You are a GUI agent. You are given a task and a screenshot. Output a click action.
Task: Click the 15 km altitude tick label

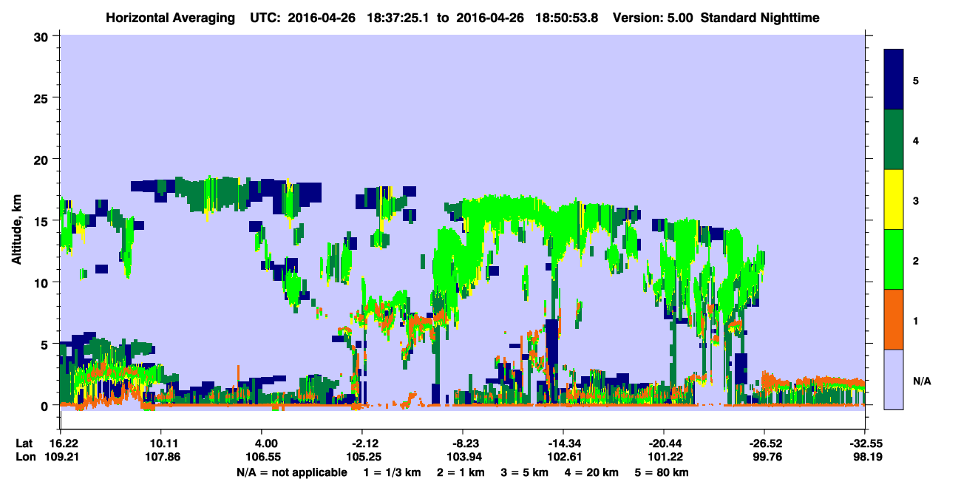[x=42, y=221]
